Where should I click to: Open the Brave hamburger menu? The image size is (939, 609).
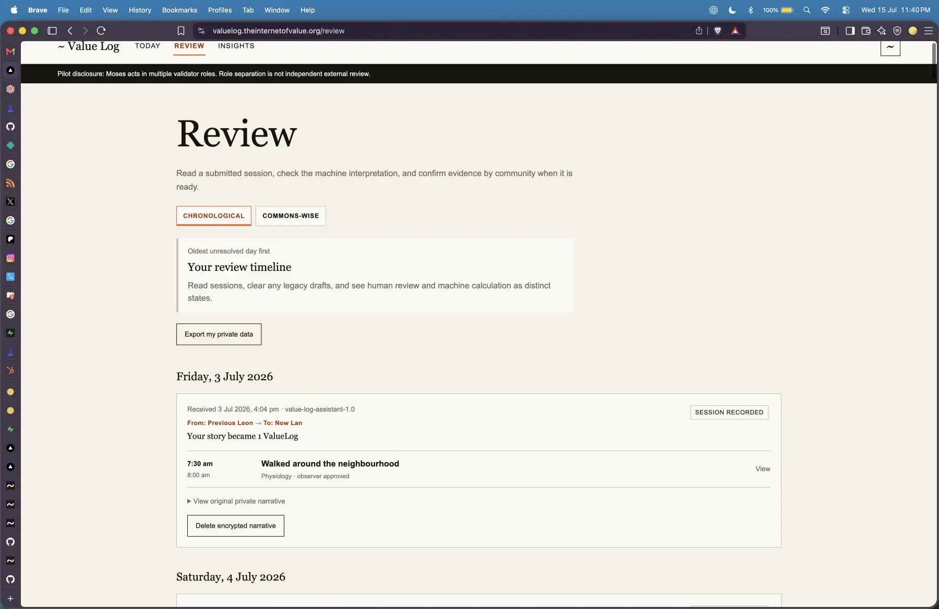[x=929, y=31]
